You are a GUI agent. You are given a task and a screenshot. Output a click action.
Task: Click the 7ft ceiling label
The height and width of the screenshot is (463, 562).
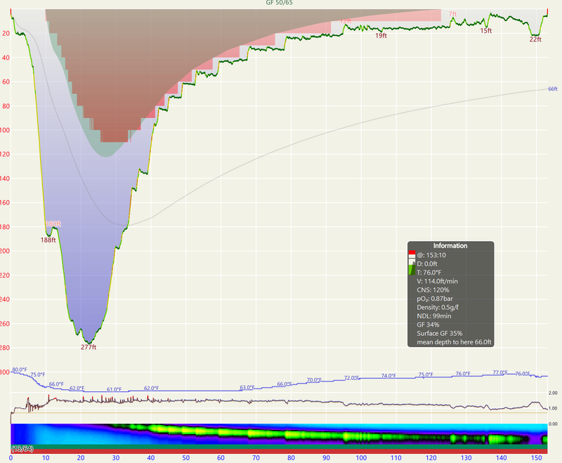point(452,14)
